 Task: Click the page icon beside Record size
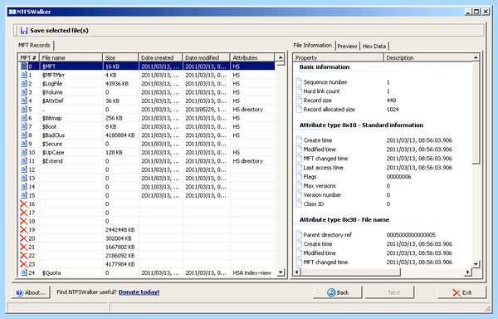299,100
